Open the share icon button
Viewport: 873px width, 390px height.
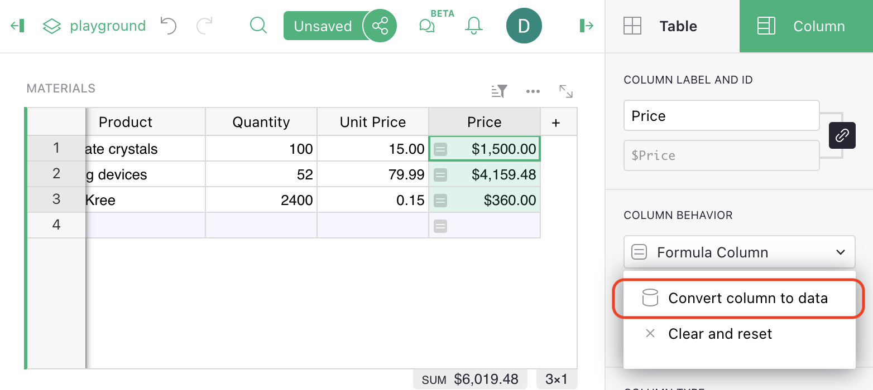[380, 26]
